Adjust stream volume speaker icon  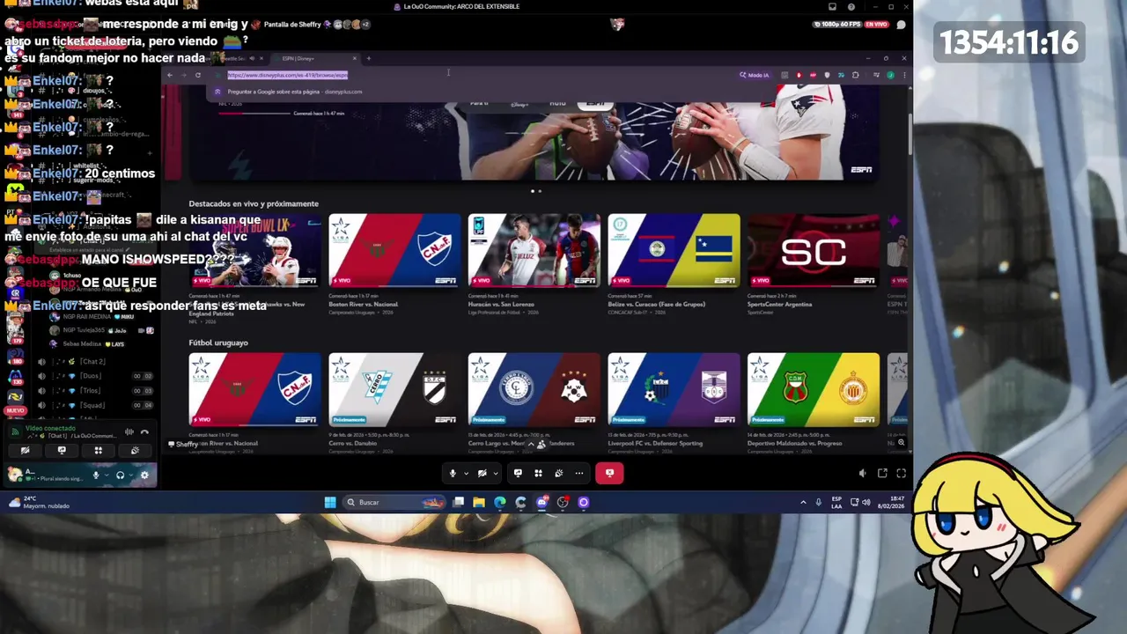[x=862, y=473]
